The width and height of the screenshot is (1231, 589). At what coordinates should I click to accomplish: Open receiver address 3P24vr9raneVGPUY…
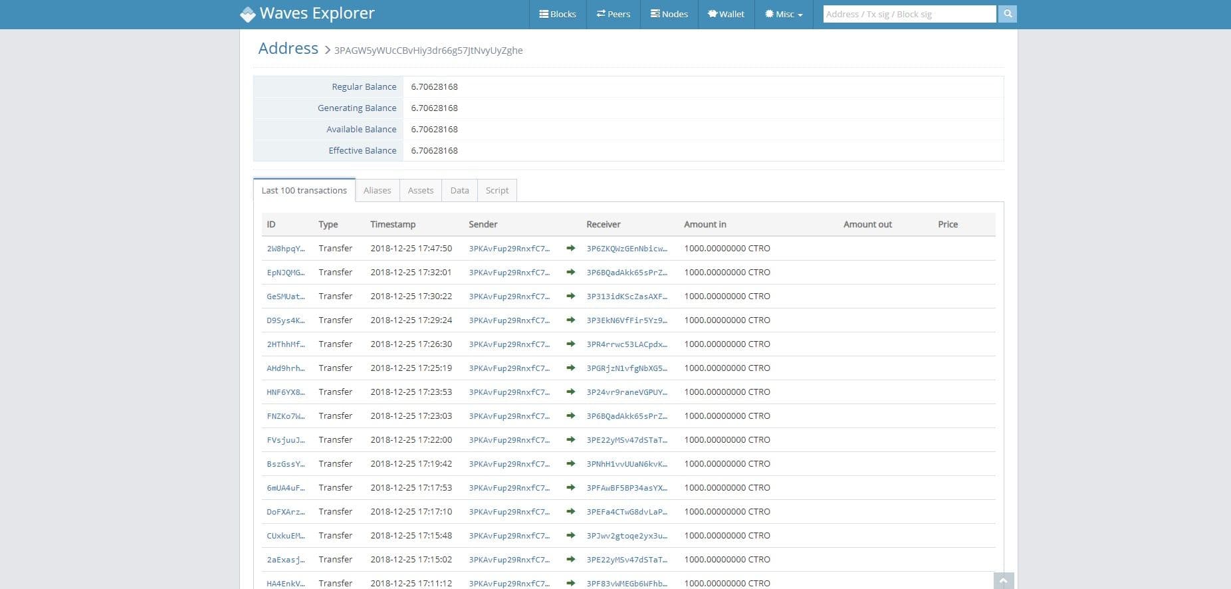(627, 392)
